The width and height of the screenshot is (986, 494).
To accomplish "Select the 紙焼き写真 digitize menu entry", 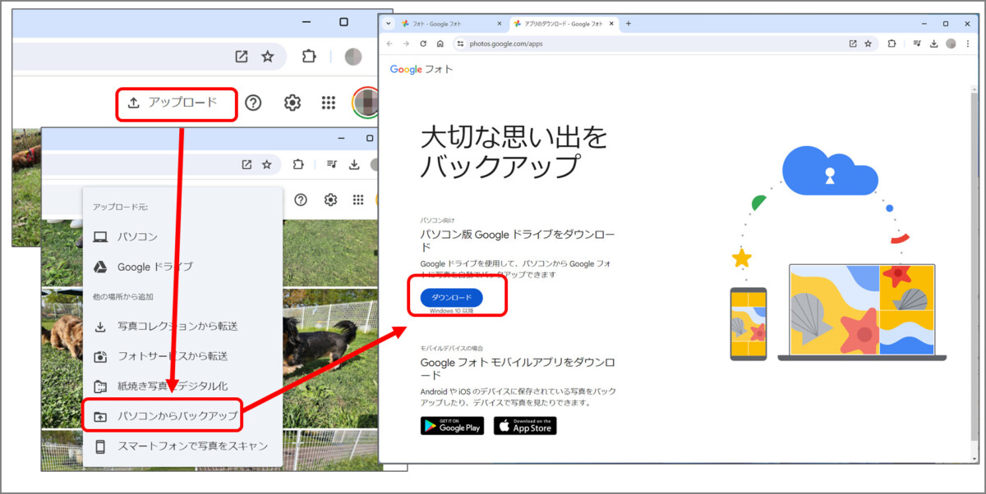I will [x=182, y=386].
